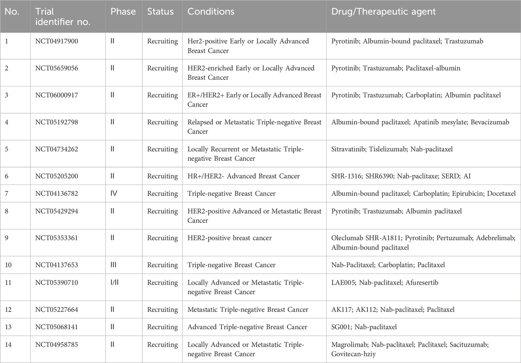Select trial identifier NCT04136782
Screen dimensions: 521x363
point(57,194)
